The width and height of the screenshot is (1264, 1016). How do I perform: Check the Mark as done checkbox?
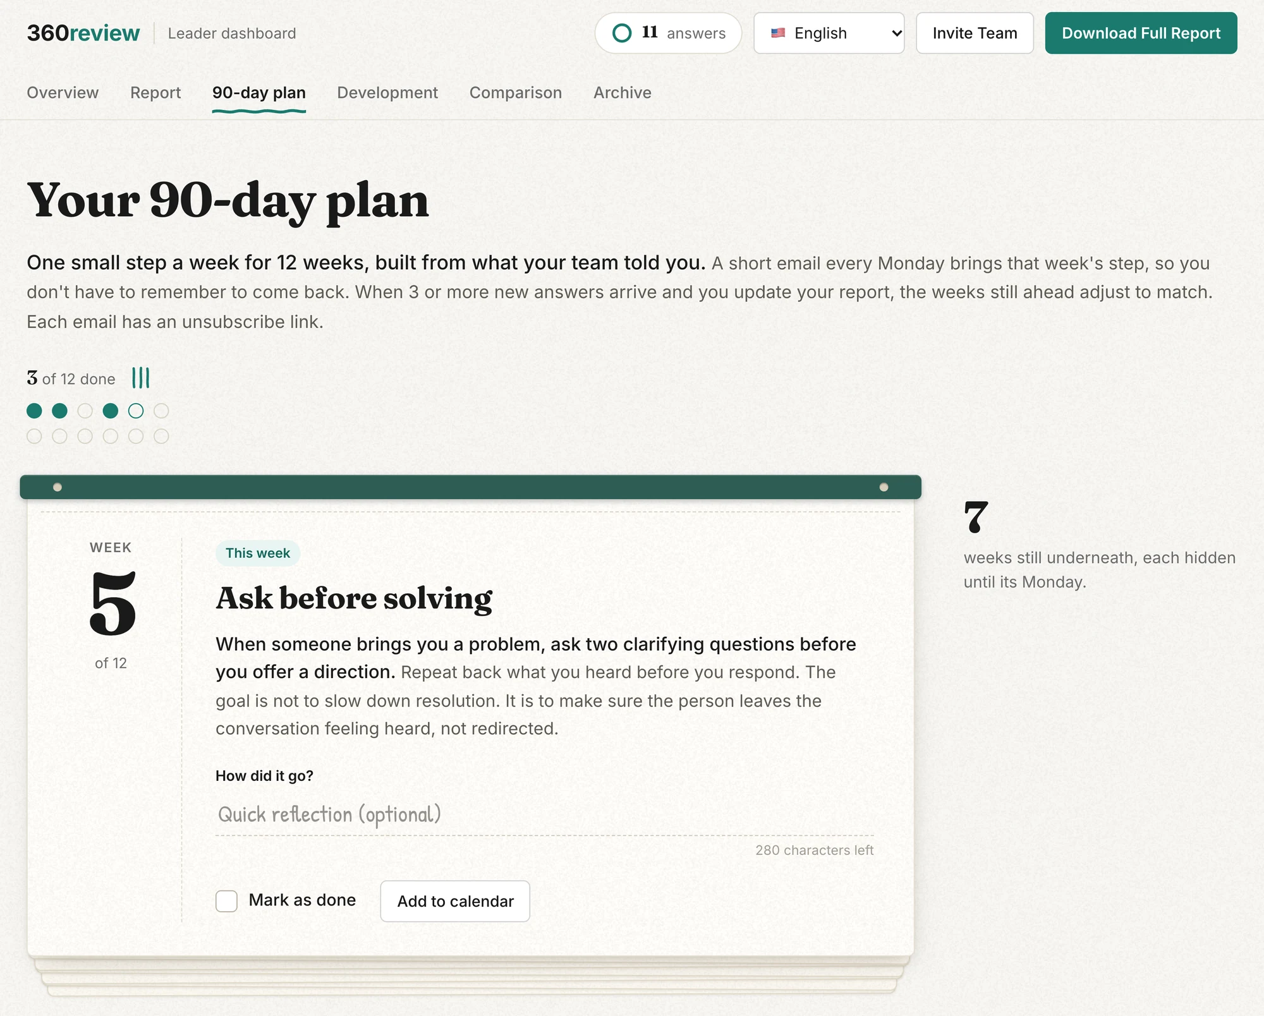226,901
